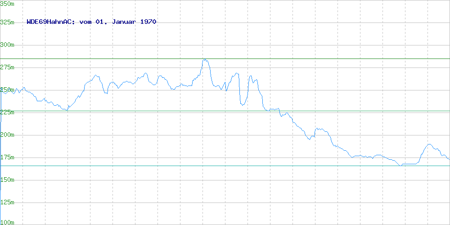Click the 350m label on the y-axis
The width and height of the screenshot is (450, 225).
click(8, 3)
